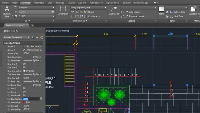This screenshot has height=113, width=200.
Task: Click the Extract Data button label
Action: 179,12
